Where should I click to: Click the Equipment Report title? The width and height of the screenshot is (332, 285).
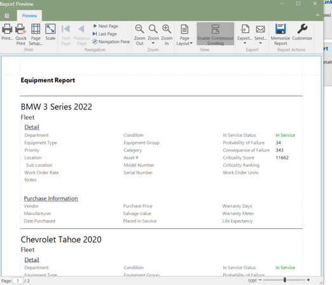48,80
